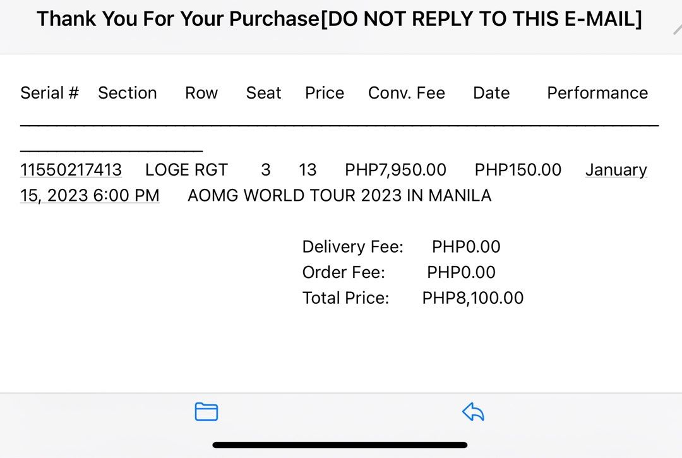Tap the January date link
The image size is (682, 458).
coord(616,170)
